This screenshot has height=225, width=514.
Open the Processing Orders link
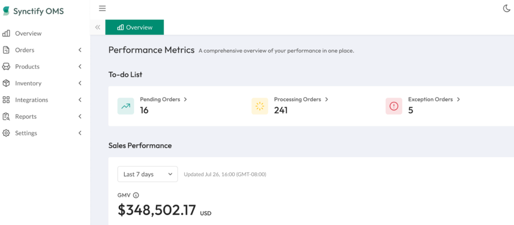coord(297,99)
